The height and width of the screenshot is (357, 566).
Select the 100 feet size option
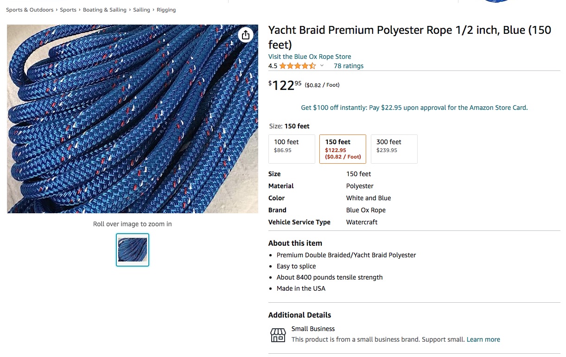pos(292,149)
